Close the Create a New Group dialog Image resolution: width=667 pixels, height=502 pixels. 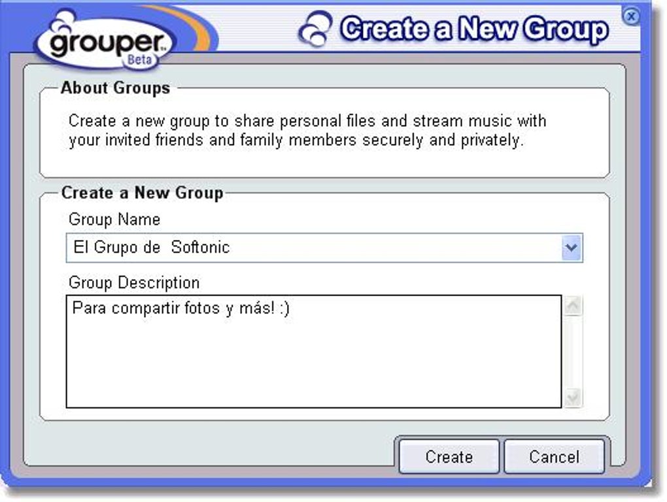tap(631, 16)
